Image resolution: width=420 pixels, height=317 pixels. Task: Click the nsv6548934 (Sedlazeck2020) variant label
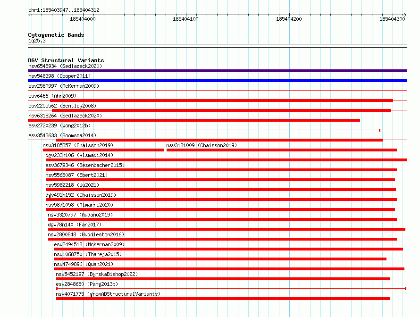click(65, 66)
